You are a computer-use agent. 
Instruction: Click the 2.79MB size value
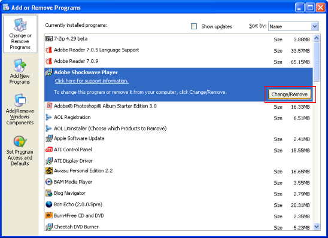tap(302, 194)
